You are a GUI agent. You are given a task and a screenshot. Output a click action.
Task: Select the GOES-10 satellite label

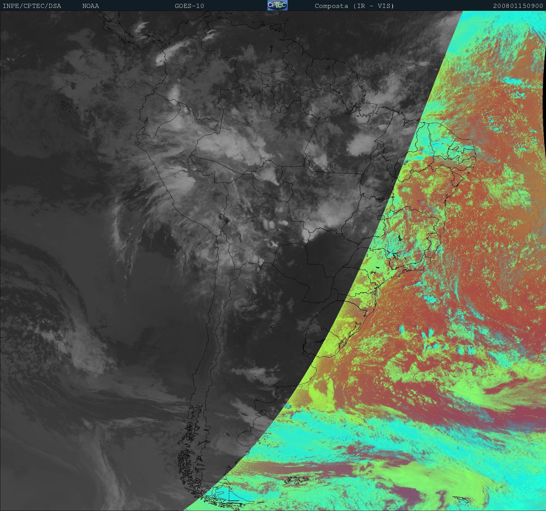click(189, 6)
